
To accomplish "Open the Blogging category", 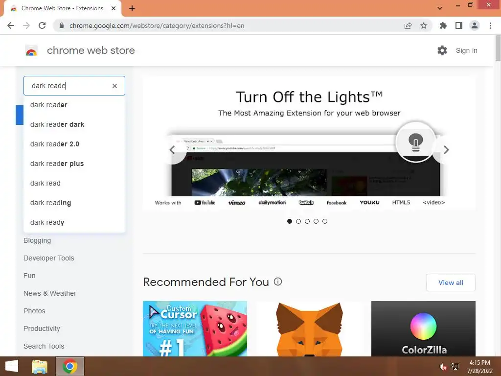I will pyautogui.click(x=37, y=240).
